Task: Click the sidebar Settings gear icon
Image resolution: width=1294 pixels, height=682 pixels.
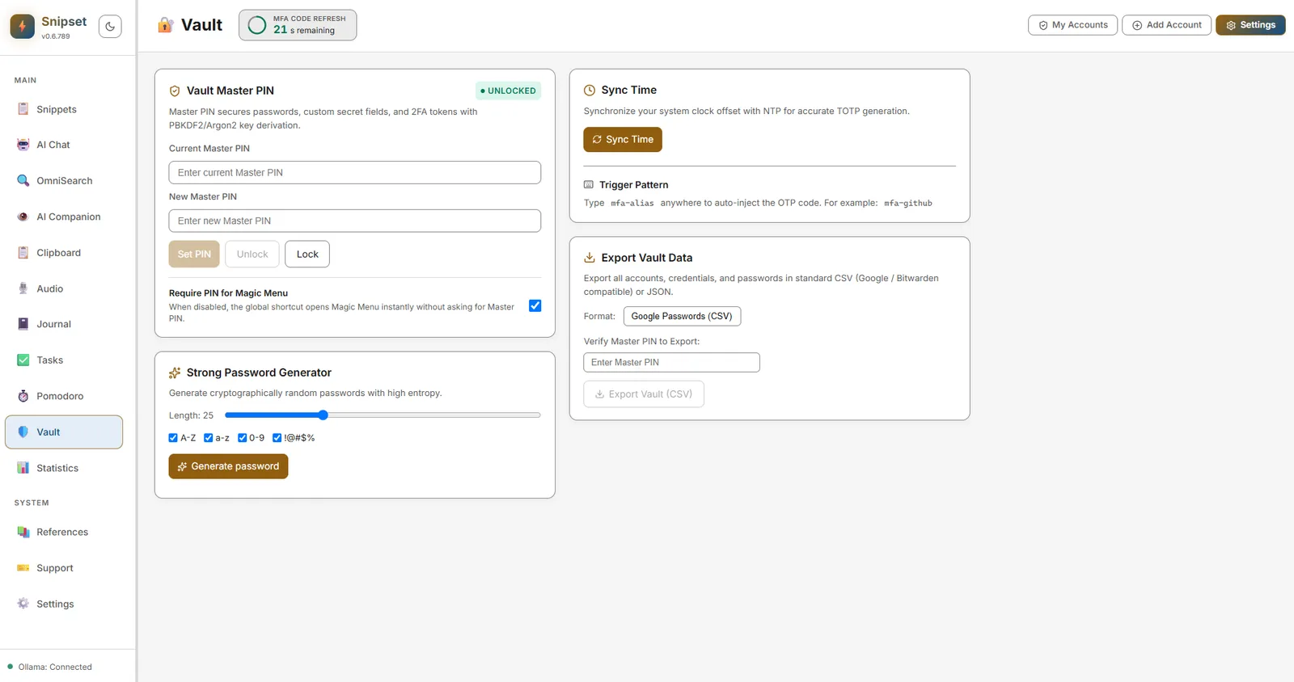Action: click(23, 604)
